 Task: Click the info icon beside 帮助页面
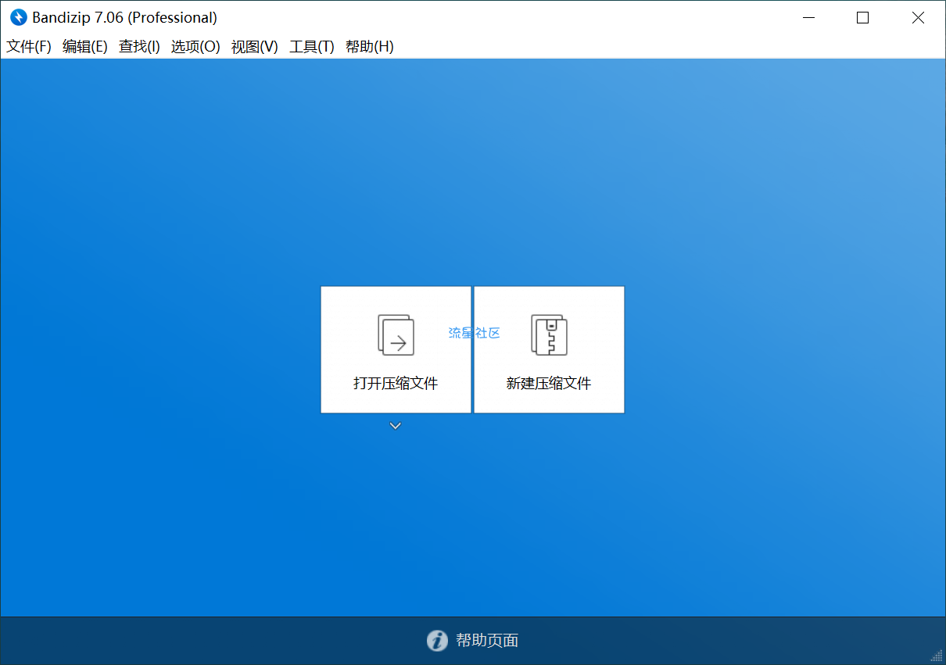438,641
